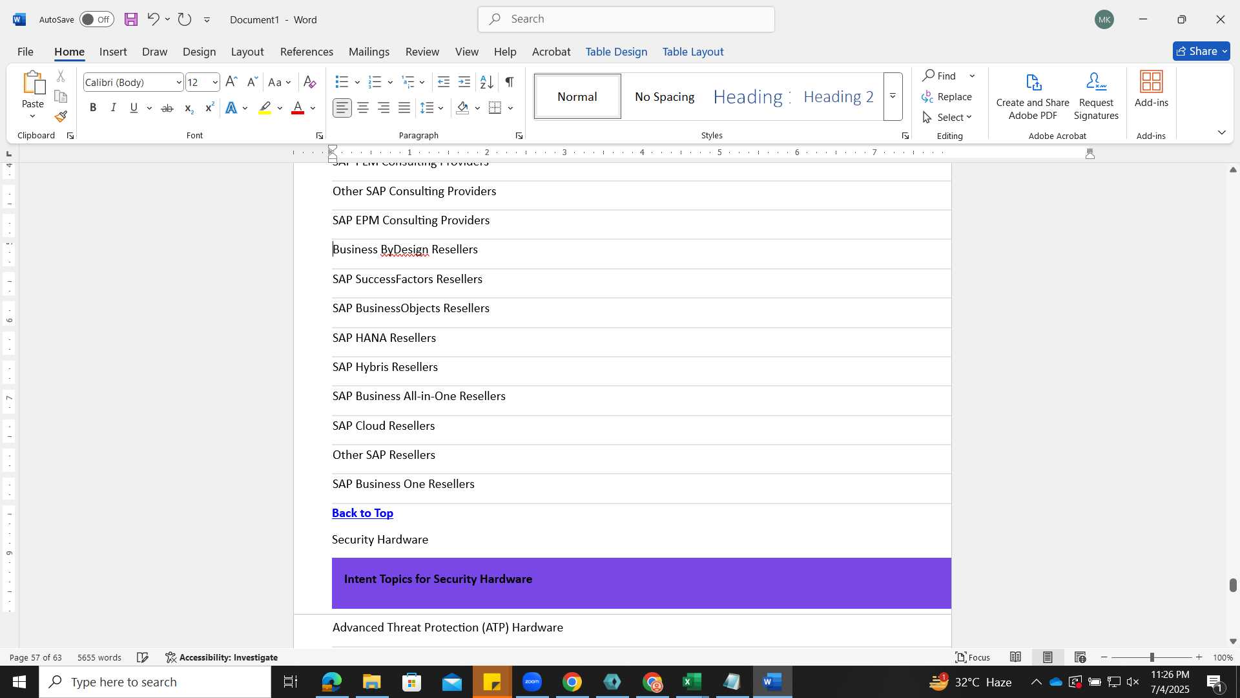Click the zoom slider handle

(1152, 657)
